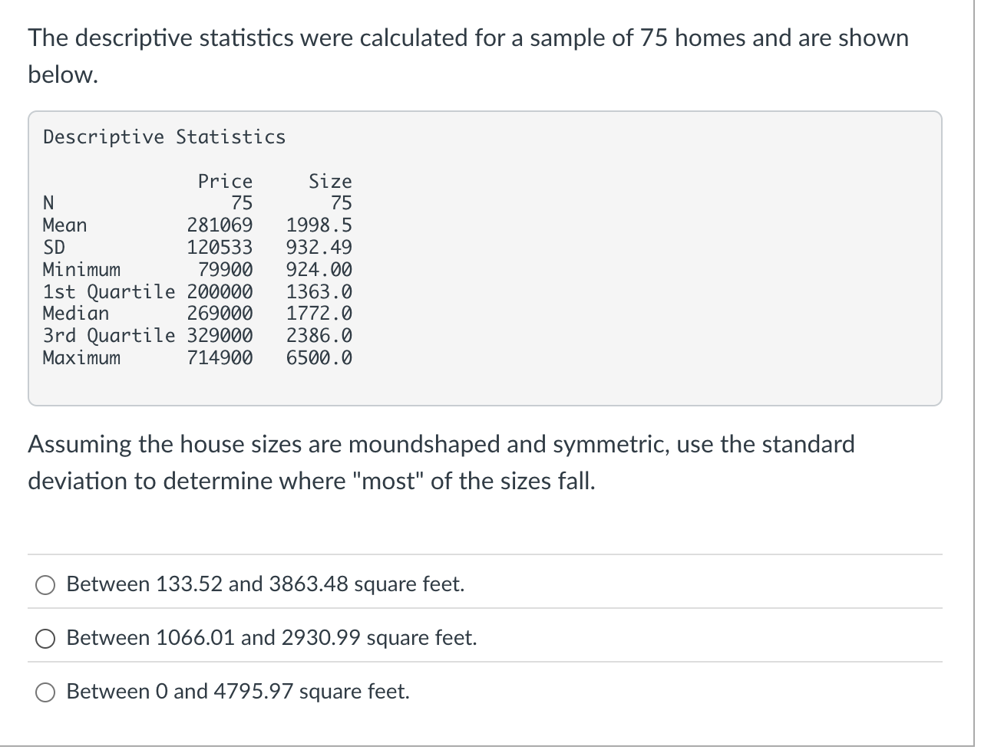Click the Mean row label
The image size is (981, 753).
tap(64, 225)
